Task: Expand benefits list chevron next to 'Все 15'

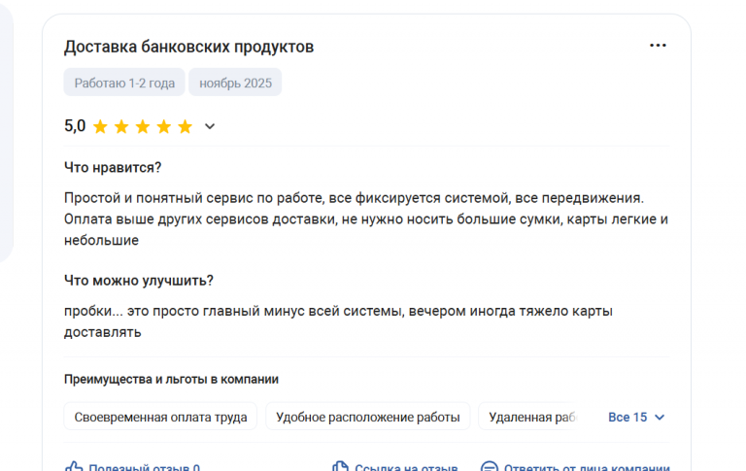Action: tap(660, 418)
